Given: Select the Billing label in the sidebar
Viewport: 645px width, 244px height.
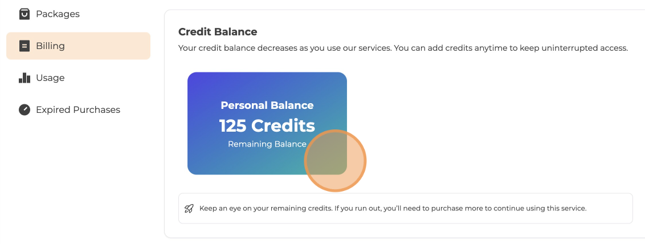Looking at the screenshot, I should coord(50,46).
